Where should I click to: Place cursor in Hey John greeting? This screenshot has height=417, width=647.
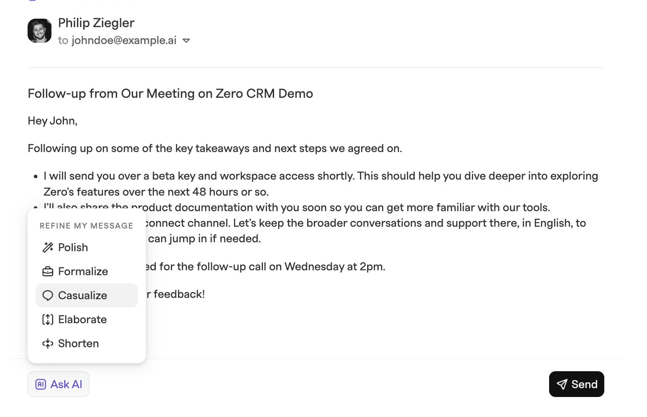[x=53, y=121]
